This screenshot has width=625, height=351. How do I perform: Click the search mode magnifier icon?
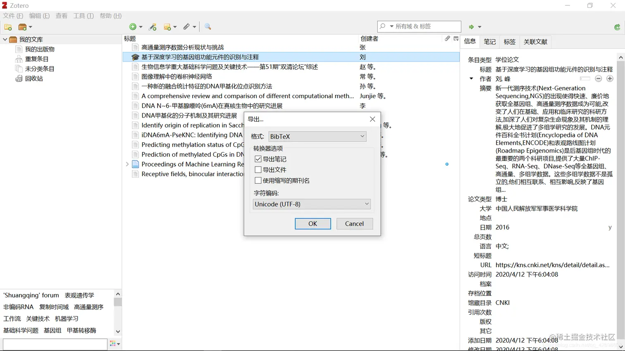[383, 26]
